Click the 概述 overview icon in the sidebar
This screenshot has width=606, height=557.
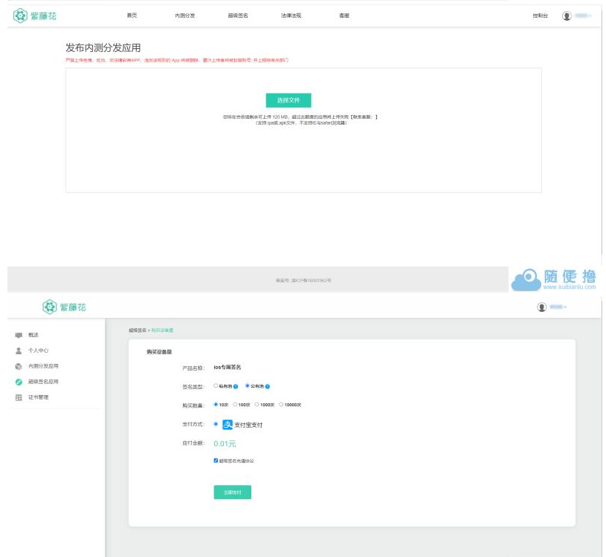19,335
